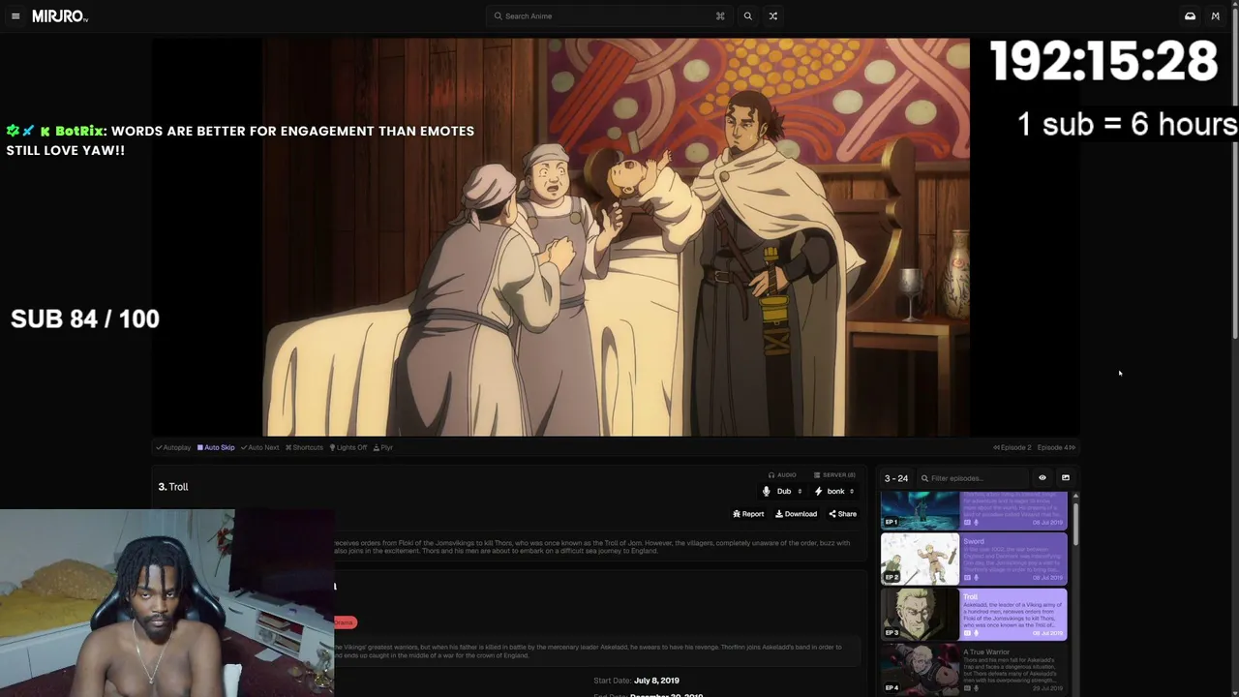Screen dimensions: 1239x697
Task: Click the anime video player to pause
Action: tap(616, 237)
